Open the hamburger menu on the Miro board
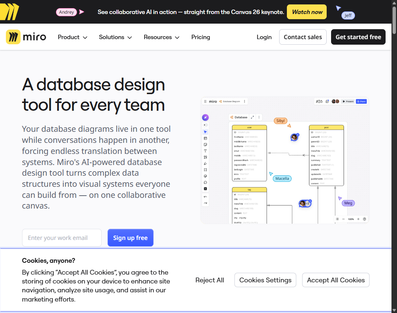 coord(205,101)
